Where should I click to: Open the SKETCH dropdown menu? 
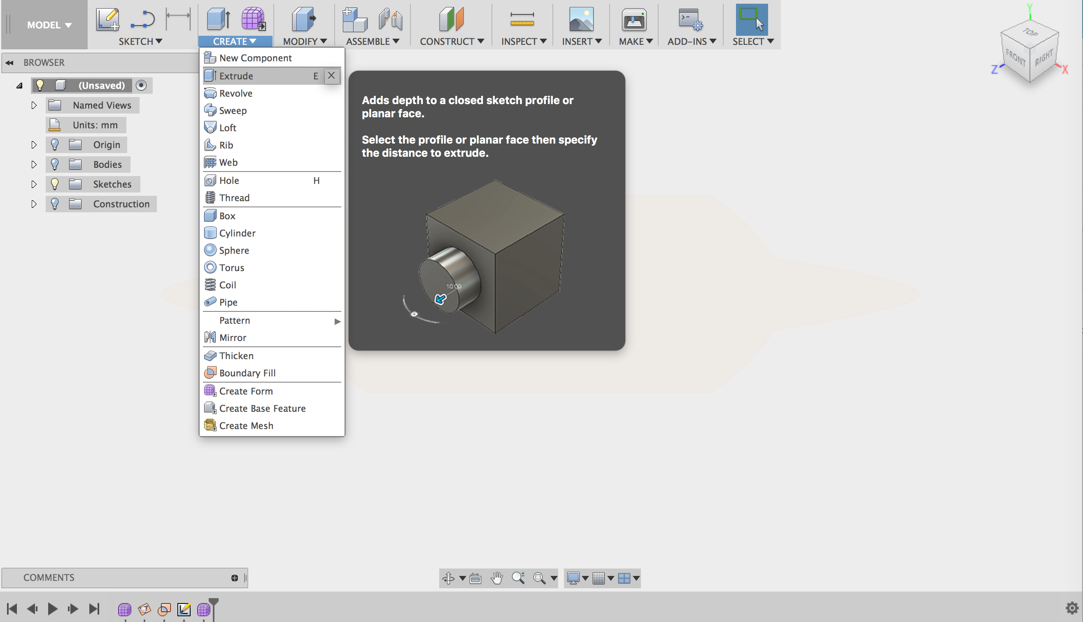click(140, 42)
